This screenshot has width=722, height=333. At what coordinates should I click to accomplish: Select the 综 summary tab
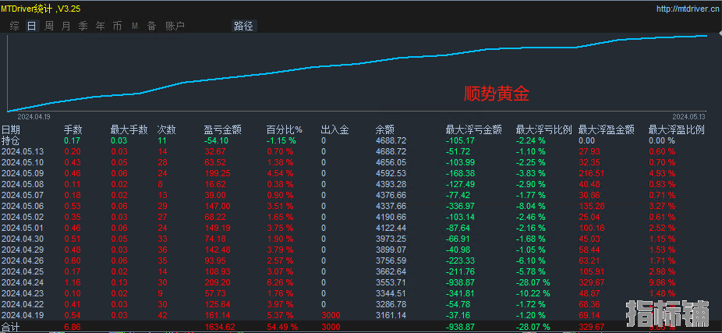[15, 26]
